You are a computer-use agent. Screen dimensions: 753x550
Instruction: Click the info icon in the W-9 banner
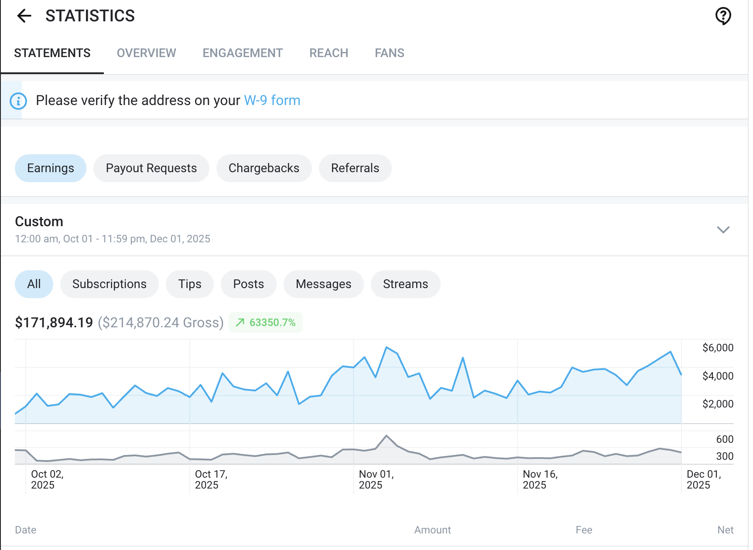tap(17, 100)
